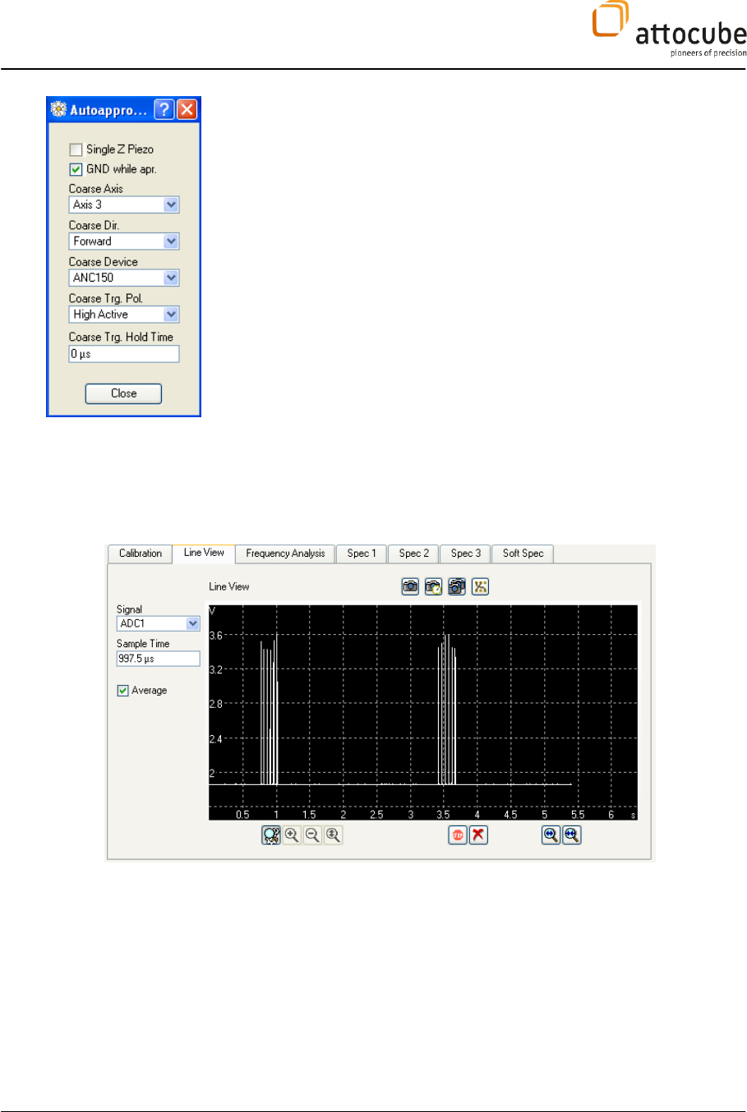Enable the Single Z Piezo checkbox
The width and height of the screenshot is (747, 1112).
point(76,149)
